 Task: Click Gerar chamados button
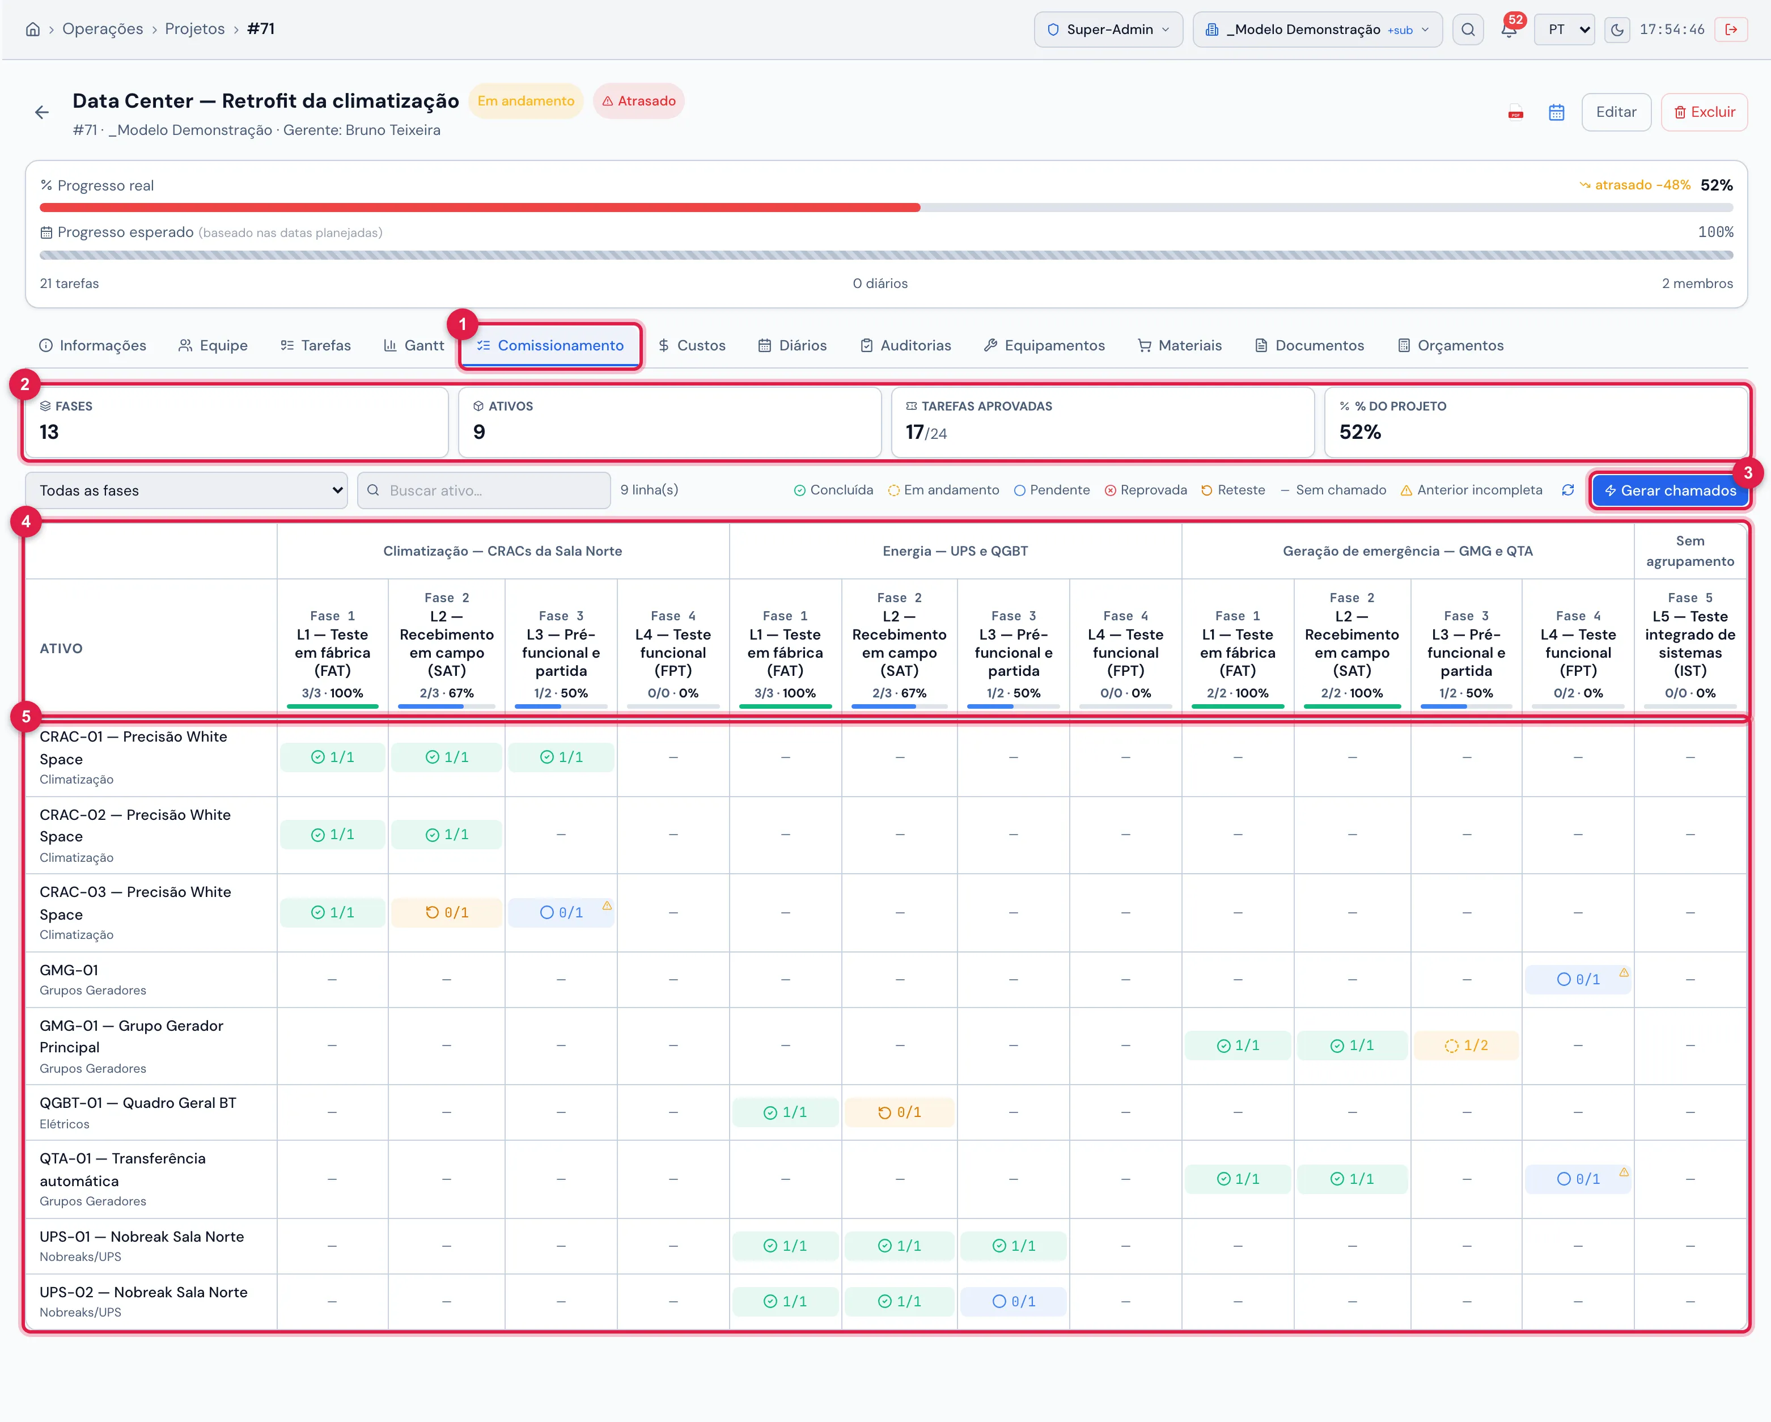click(x=1670, y=490)
